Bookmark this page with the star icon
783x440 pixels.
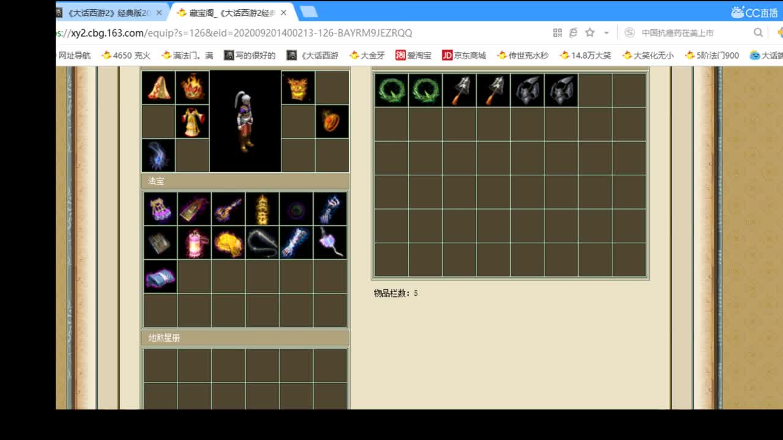(x=590, y=33)
